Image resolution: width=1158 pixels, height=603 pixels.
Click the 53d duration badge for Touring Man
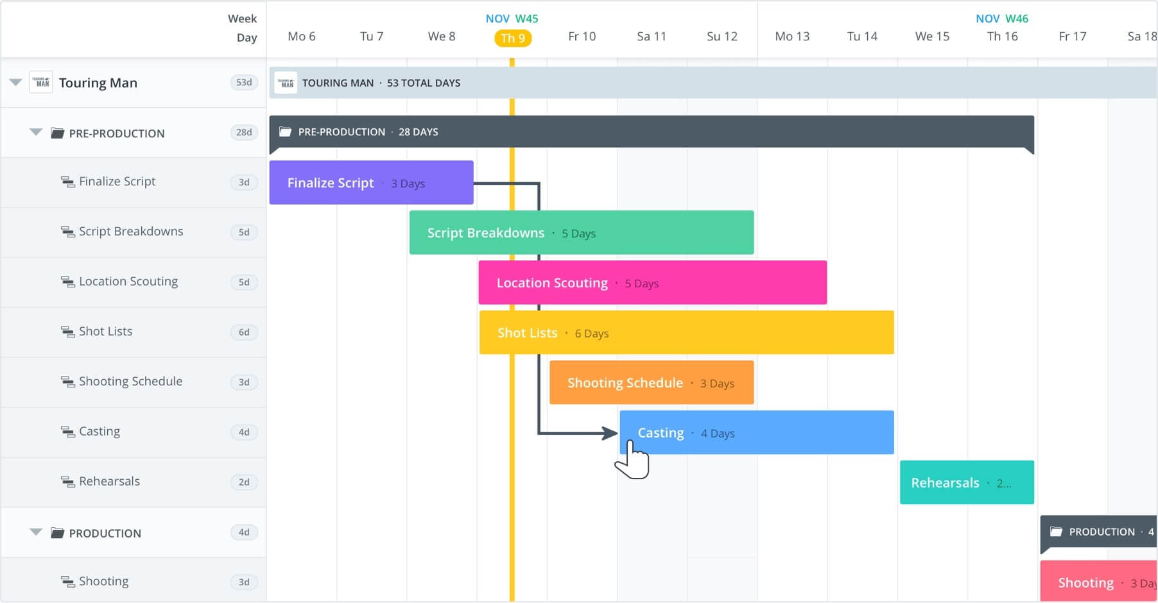[243, 83]
